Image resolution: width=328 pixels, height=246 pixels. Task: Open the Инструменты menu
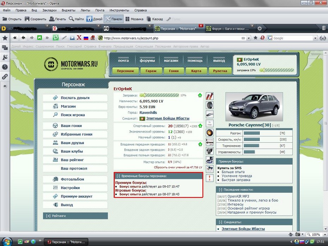pos(119,10)
